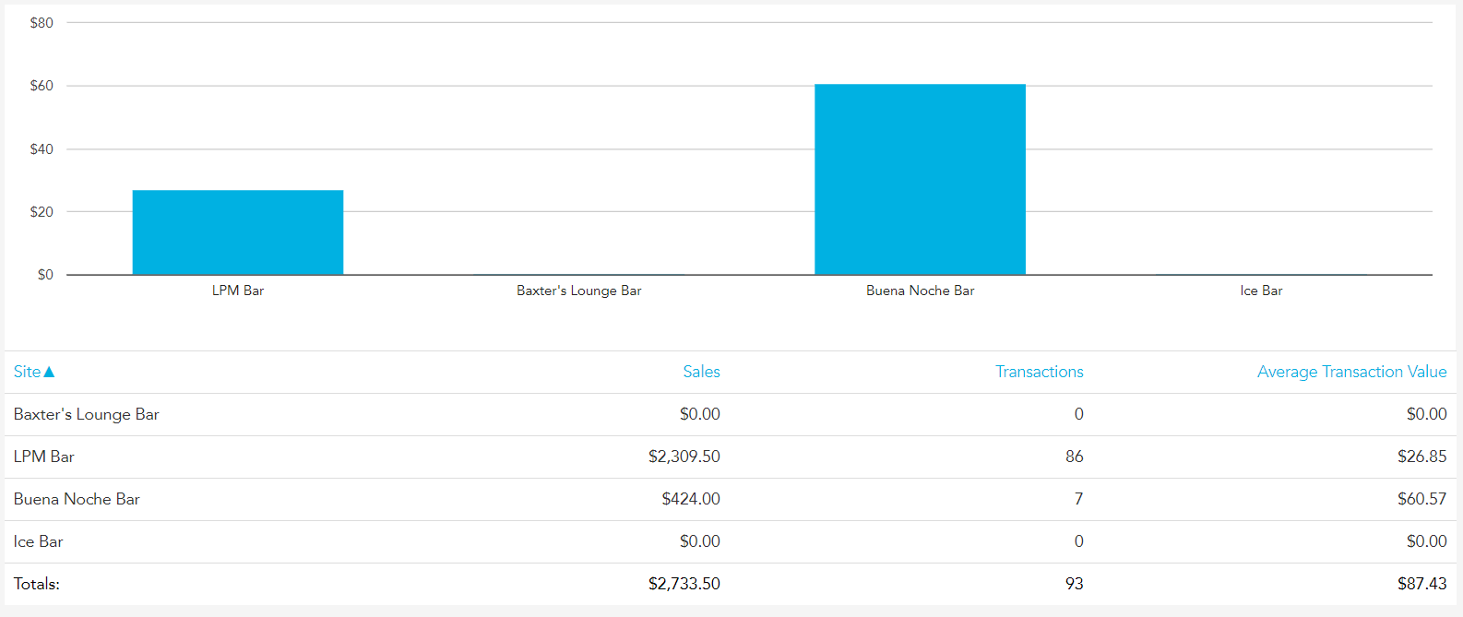Select Ice Bar table row name
Viewport: 1463px width, 617px height.
click(38, 541)
